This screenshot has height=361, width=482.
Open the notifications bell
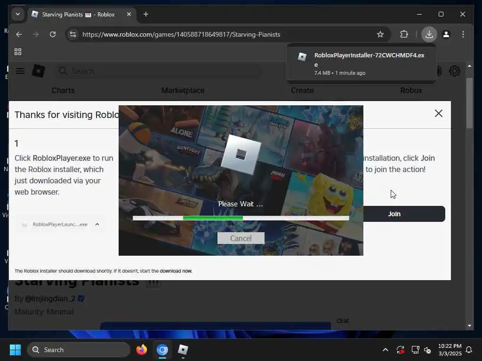[x=469, y=350]
